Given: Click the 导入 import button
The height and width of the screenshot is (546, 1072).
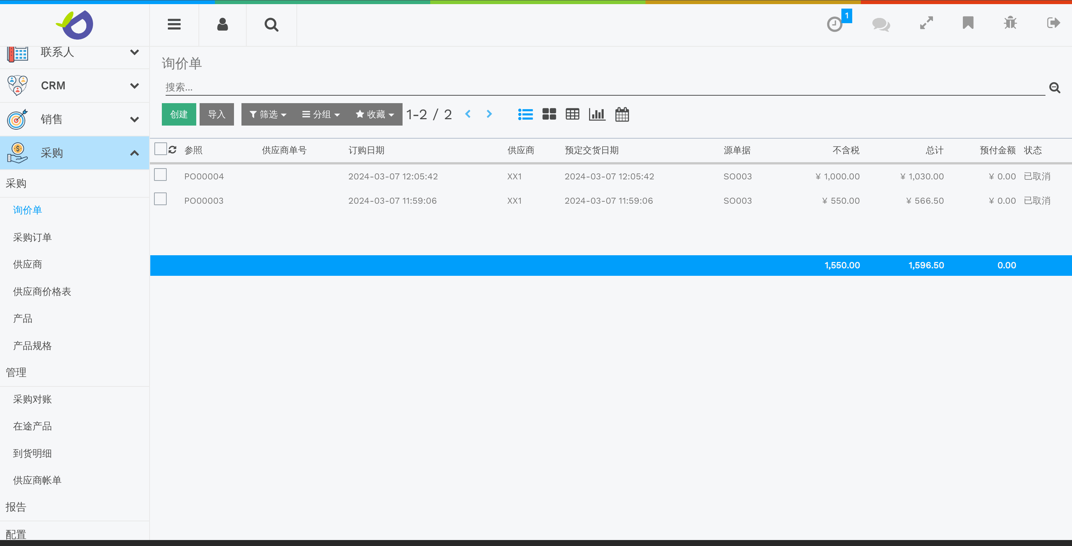Looking at the screenshot, I should [x=216, y=114].
